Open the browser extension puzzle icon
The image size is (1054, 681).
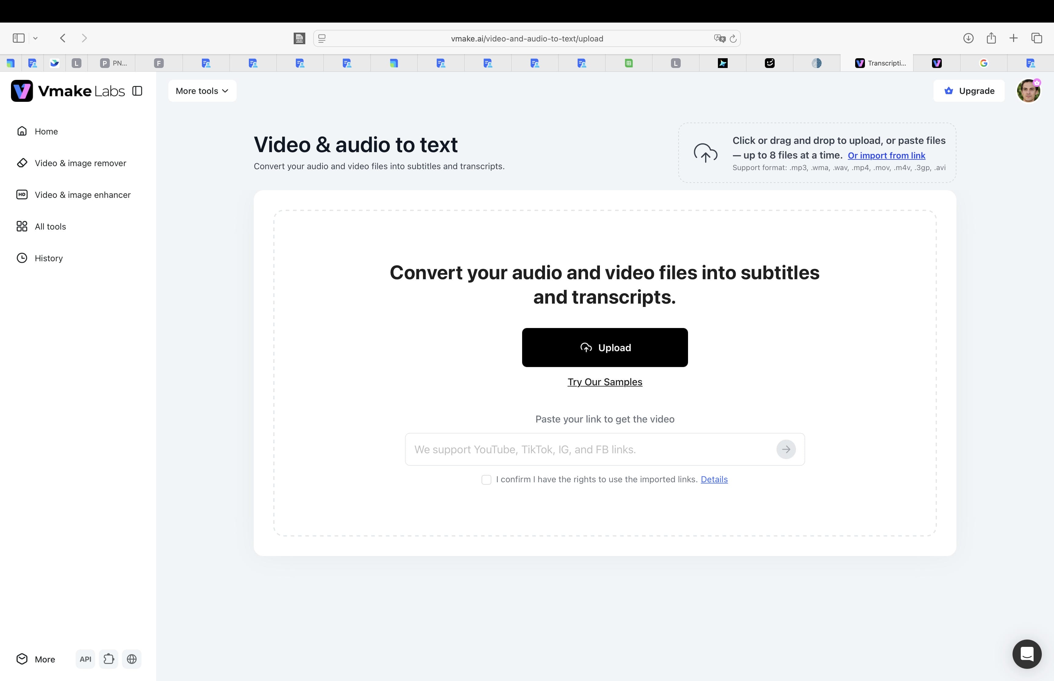click(x=108, y=659)
